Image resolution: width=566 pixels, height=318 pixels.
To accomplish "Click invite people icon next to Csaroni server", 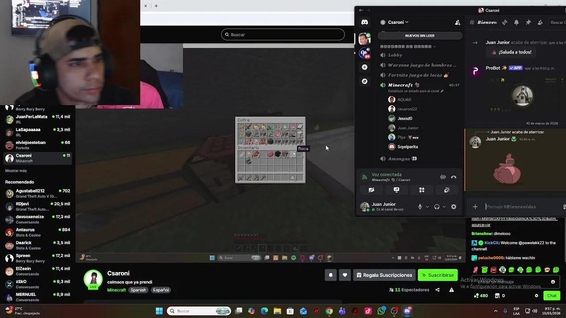I will [x=458, y=22].
